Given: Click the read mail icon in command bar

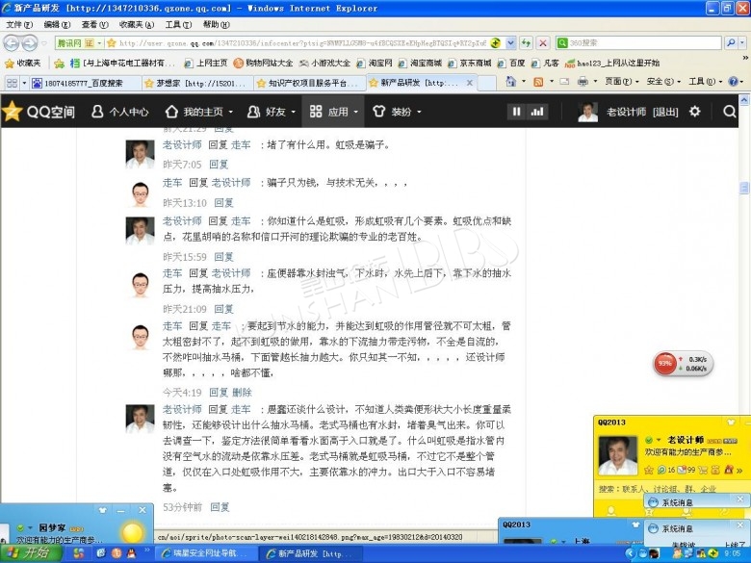Looking at the screenshot, I should tap(564, 82).
